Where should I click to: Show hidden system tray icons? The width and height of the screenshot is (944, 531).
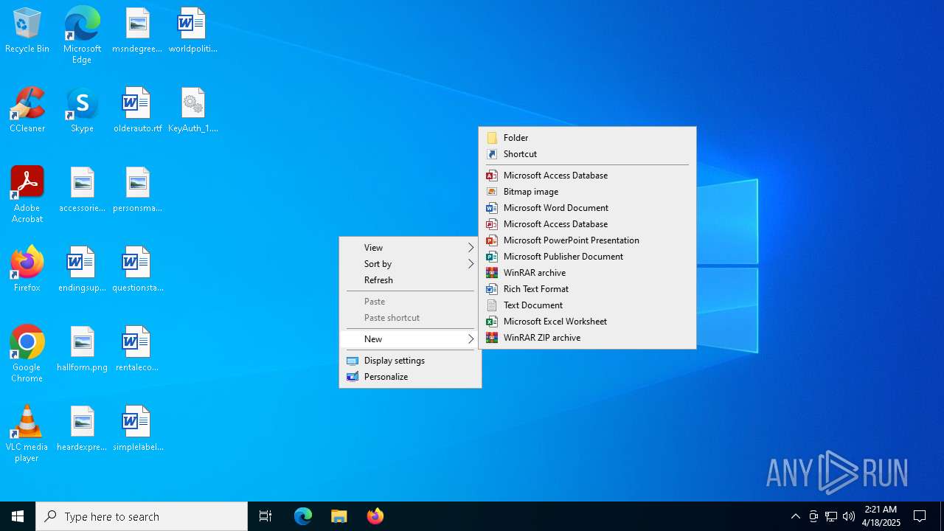(795, 516)
